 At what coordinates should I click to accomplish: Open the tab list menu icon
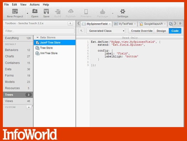[180, 24]
